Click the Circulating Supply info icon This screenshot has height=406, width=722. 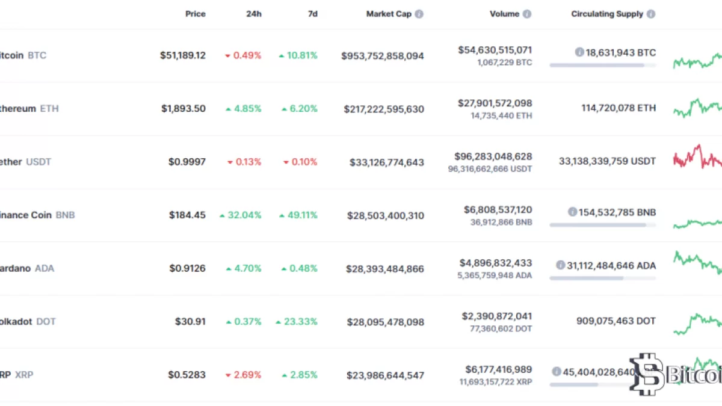(651, 14)
